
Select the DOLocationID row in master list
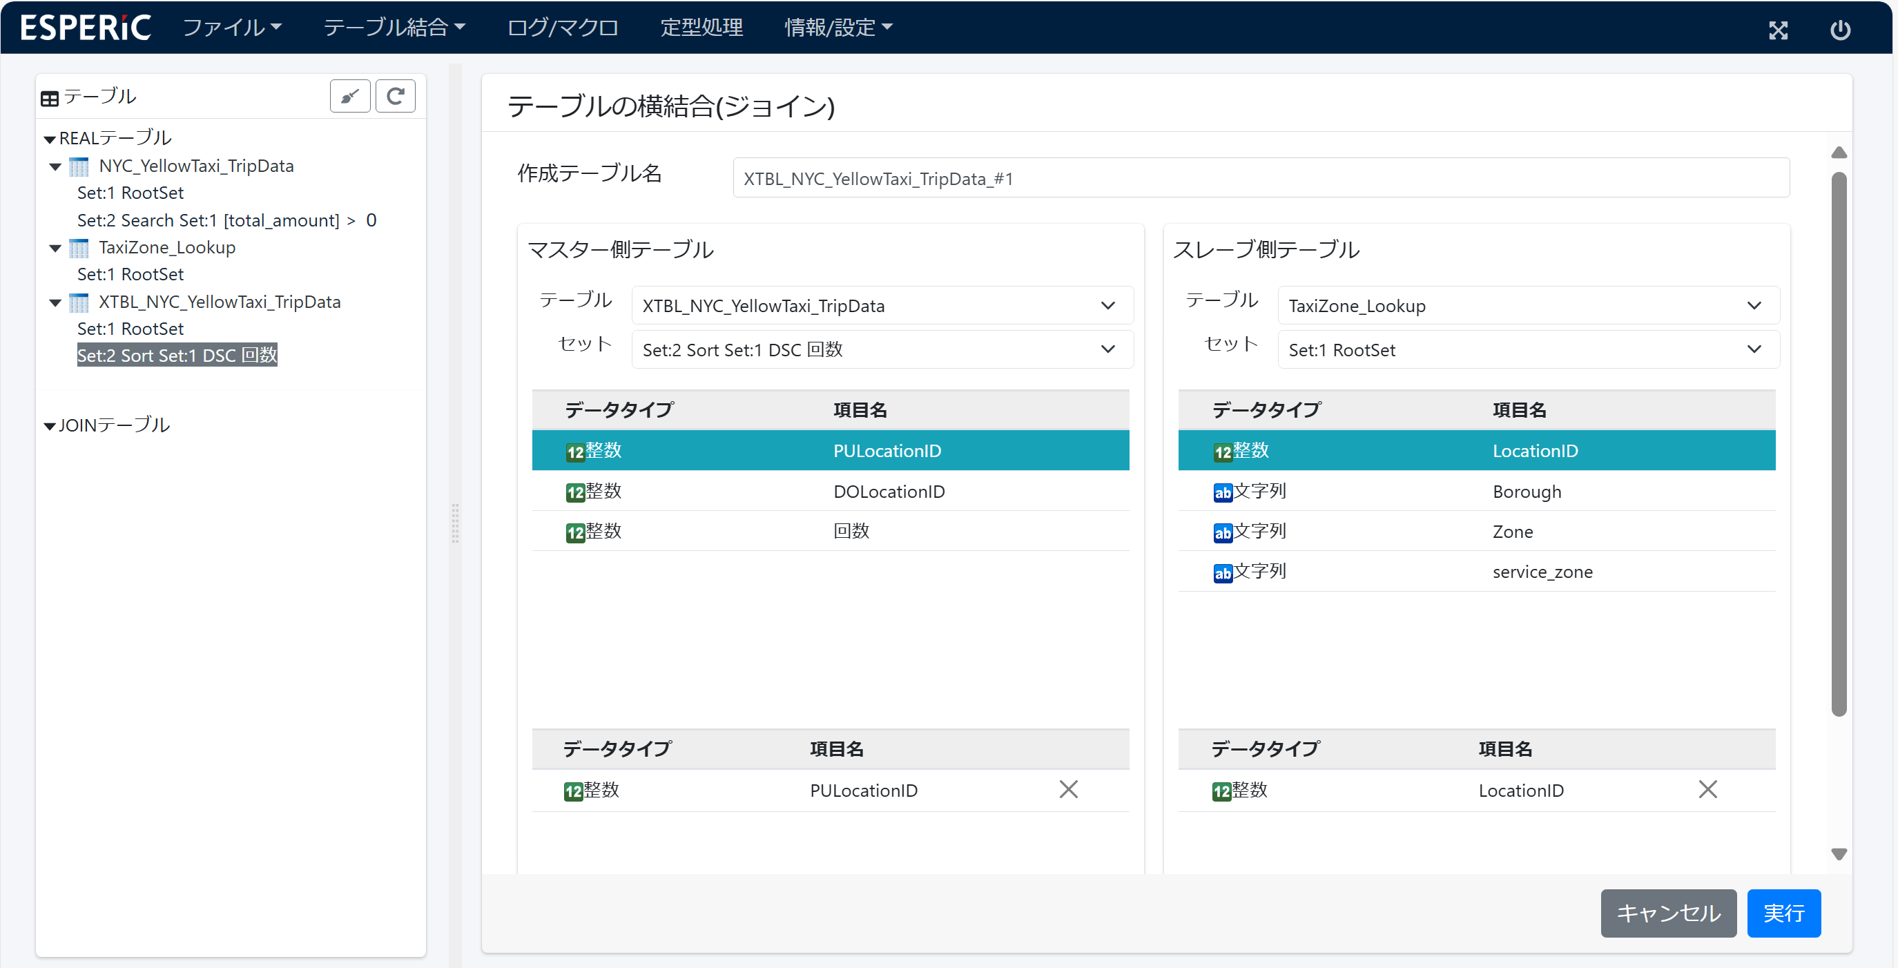830,492
